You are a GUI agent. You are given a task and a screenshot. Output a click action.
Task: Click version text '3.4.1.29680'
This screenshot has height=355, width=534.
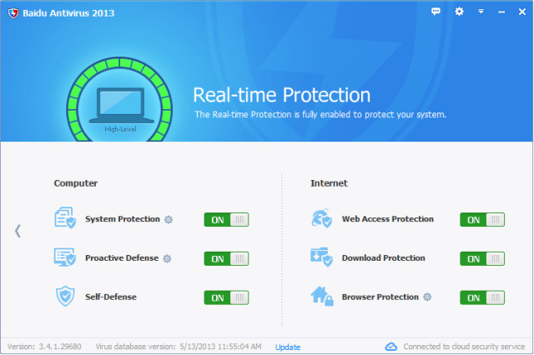[x=60, y=347]
